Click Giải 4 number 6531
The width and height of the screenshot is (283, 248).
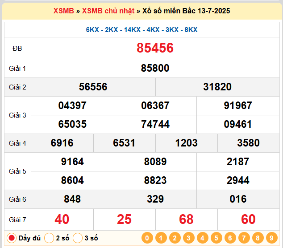[x=124, y=143]
